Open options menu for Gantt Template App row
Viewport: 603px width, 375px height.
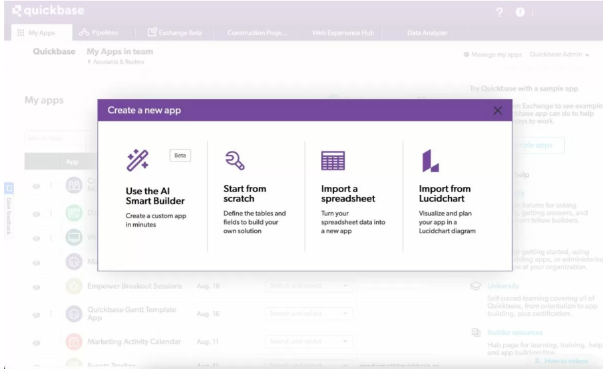51,314
